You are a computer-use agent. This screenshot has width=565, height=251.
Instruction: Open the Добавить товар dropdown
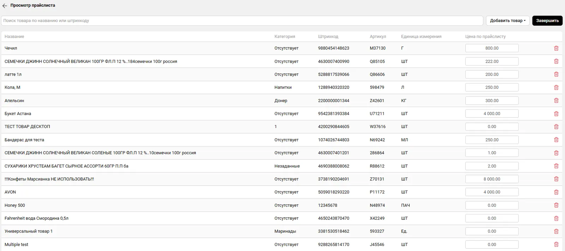507,21
